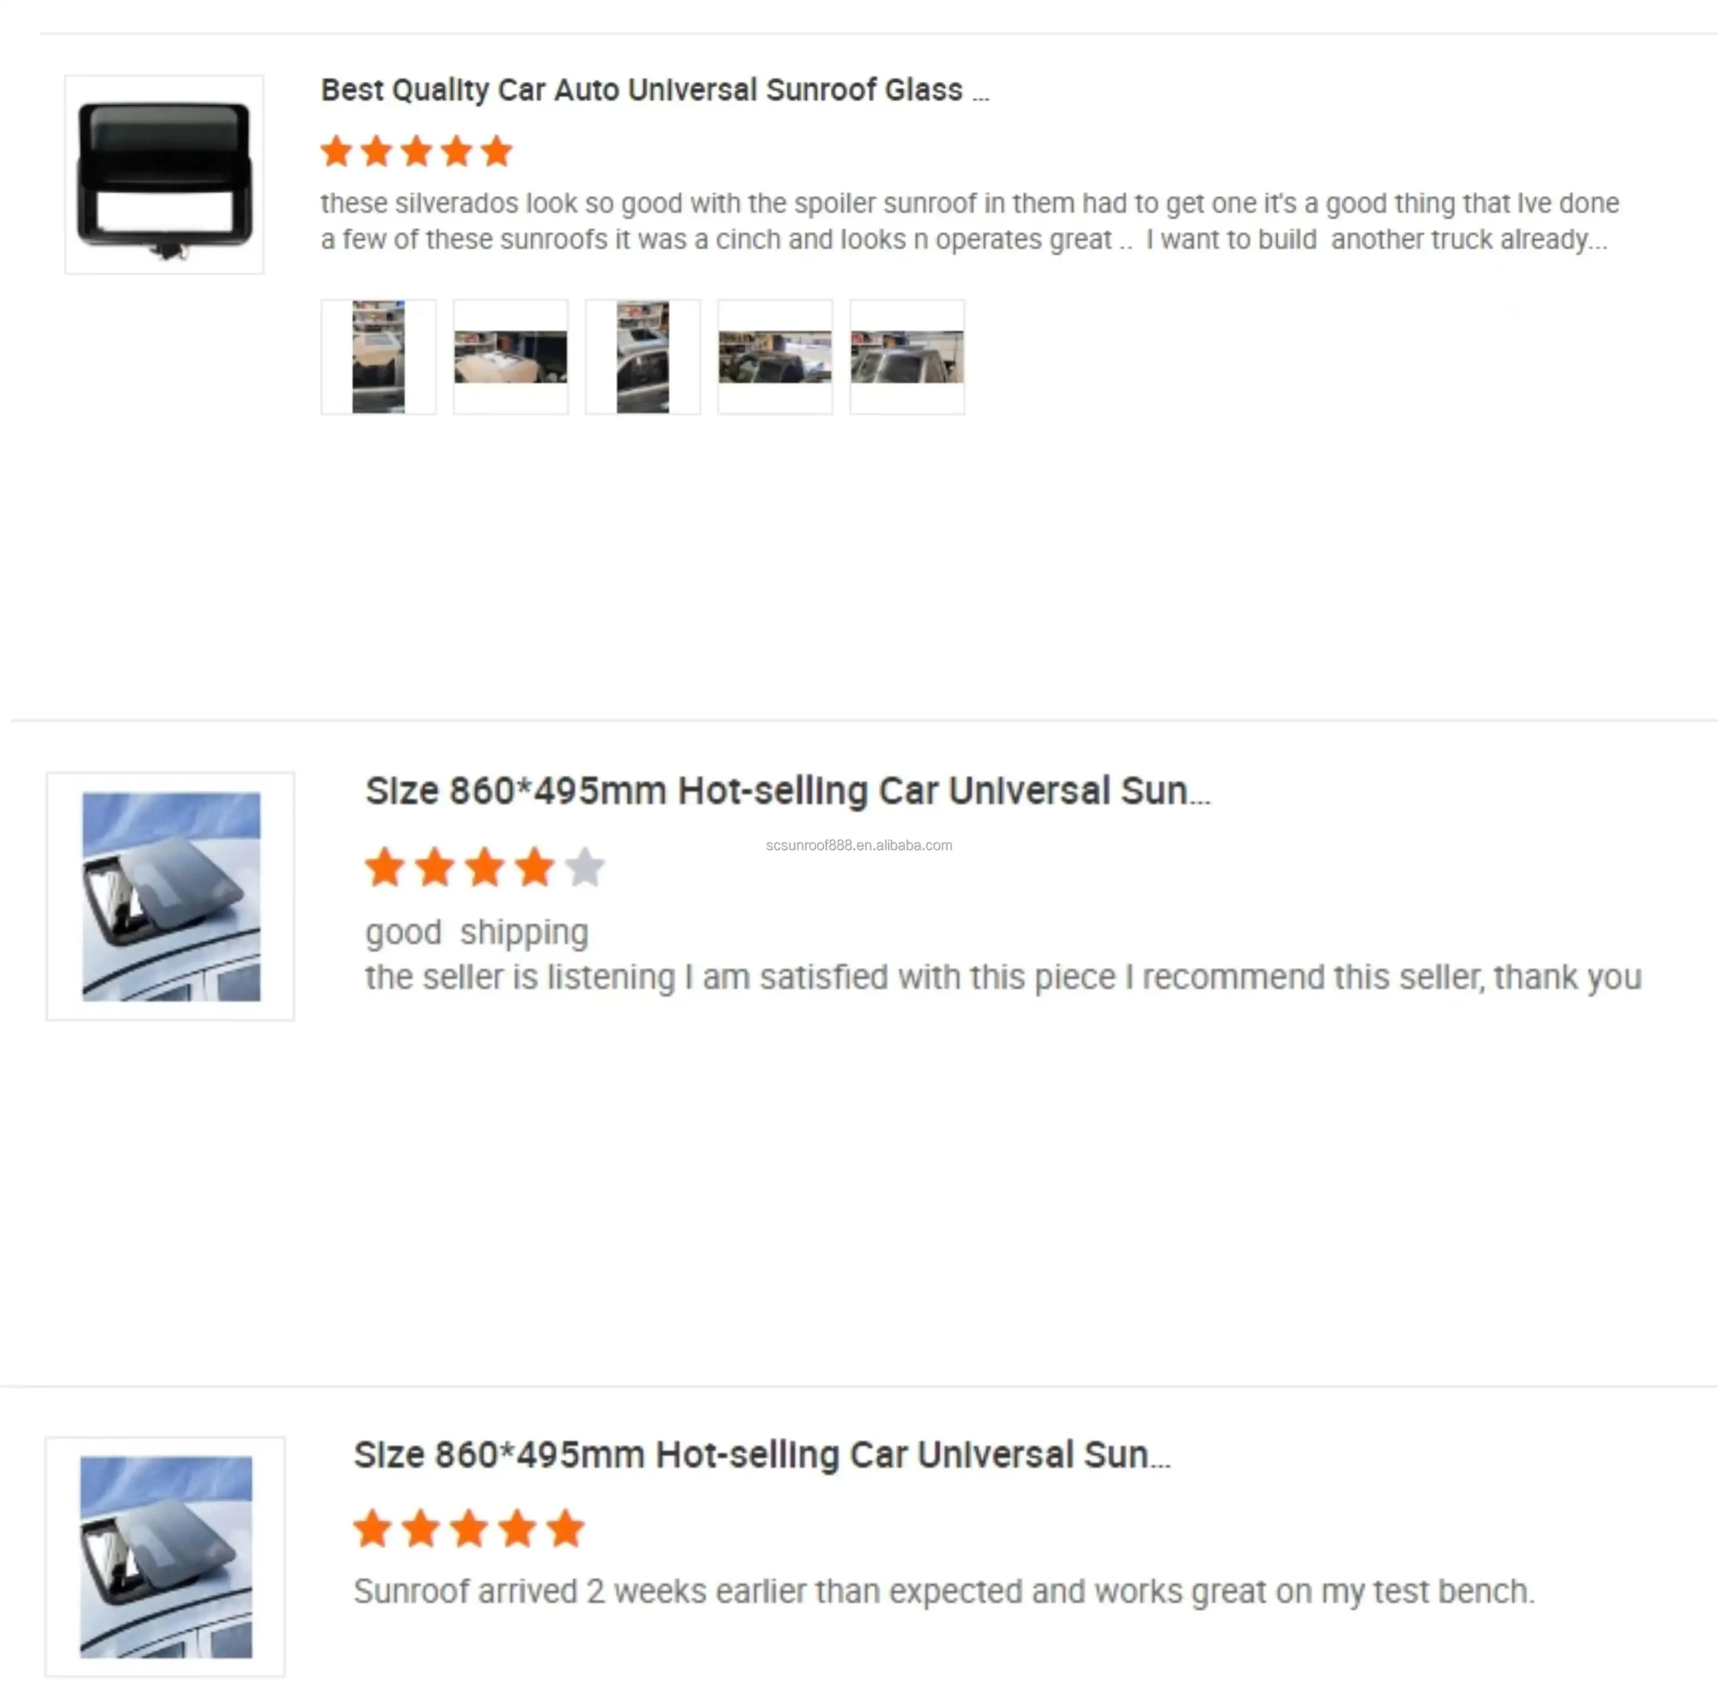This screenshot has width=1718, height=1689.
Task: Click the first orange star above 'good shipping'
Action: 386,867
